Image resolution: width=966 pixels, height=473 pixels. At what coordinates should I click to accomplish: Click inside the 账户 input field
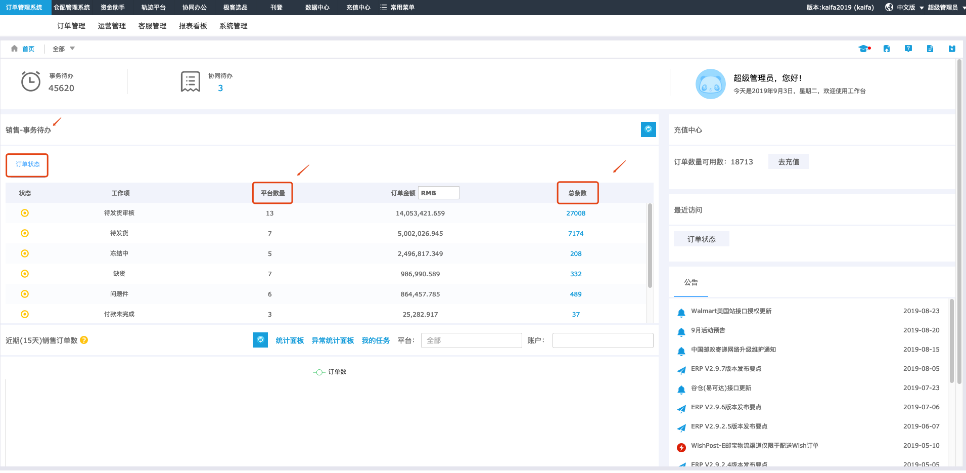tap(602, 340)
